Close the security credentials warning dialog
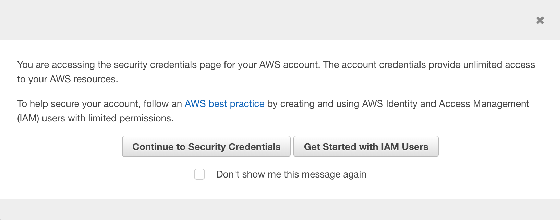560x220 pixels. click(540, 21)
